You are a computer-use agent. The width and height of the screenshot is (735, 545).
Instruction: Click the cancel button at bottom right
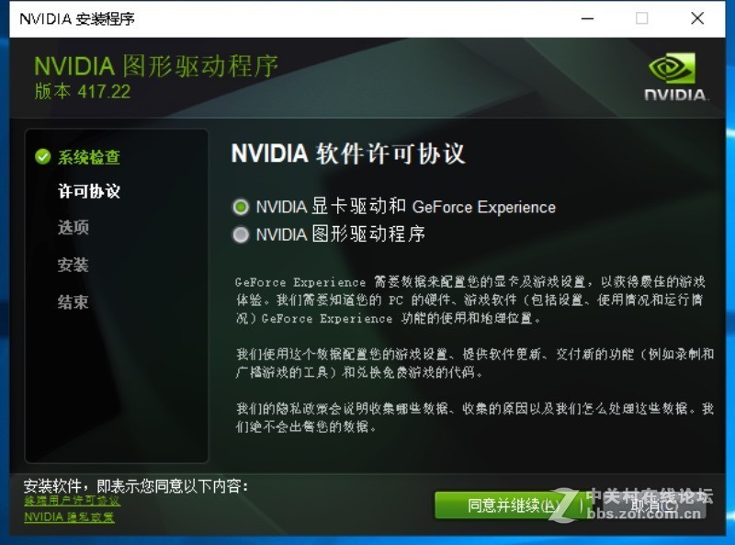tap(654, 505)
